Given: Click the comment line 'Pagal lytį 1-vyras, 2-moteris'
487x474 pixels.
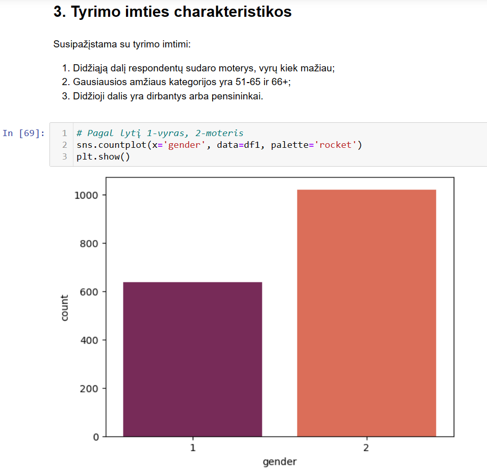Looking at the screenshot, I should 160,133.
